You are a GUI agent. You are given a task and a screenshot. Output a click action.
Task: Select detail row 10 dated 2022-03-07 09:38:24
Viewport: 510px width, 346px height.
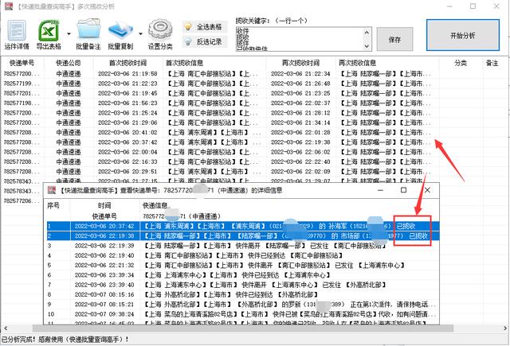coord(242,314)
